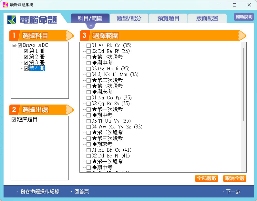Open 輔助說明 help

tap(244, 17)
